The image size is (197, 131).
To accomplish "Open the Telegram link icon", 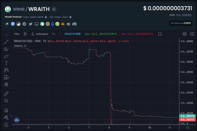I will coord(24,24).
